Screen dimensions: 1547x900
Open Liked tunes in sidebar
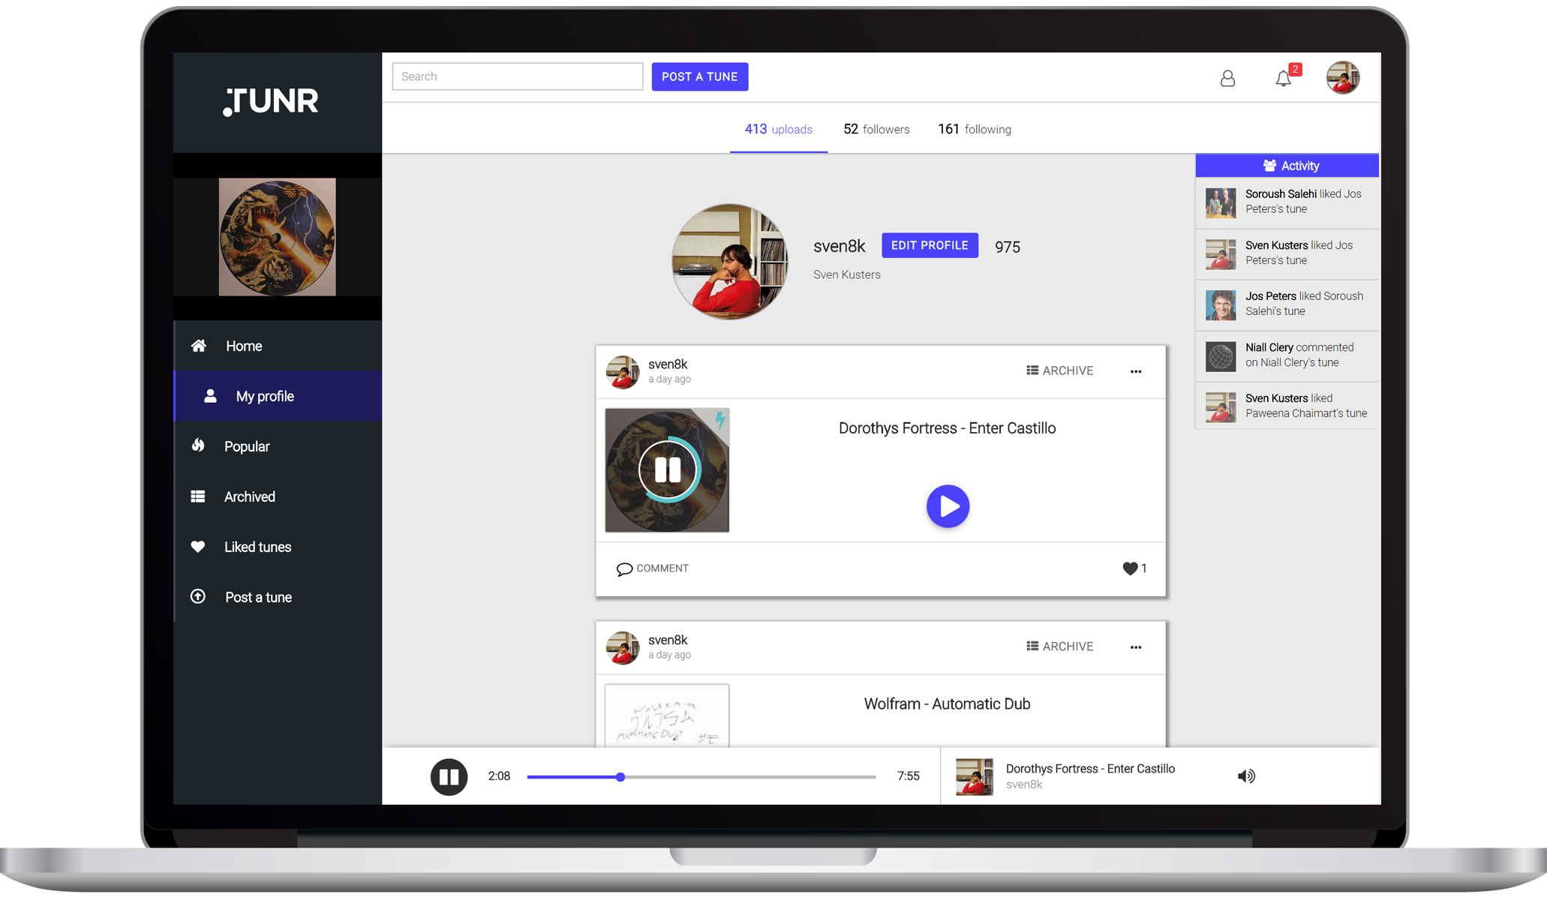coord(257,547)
